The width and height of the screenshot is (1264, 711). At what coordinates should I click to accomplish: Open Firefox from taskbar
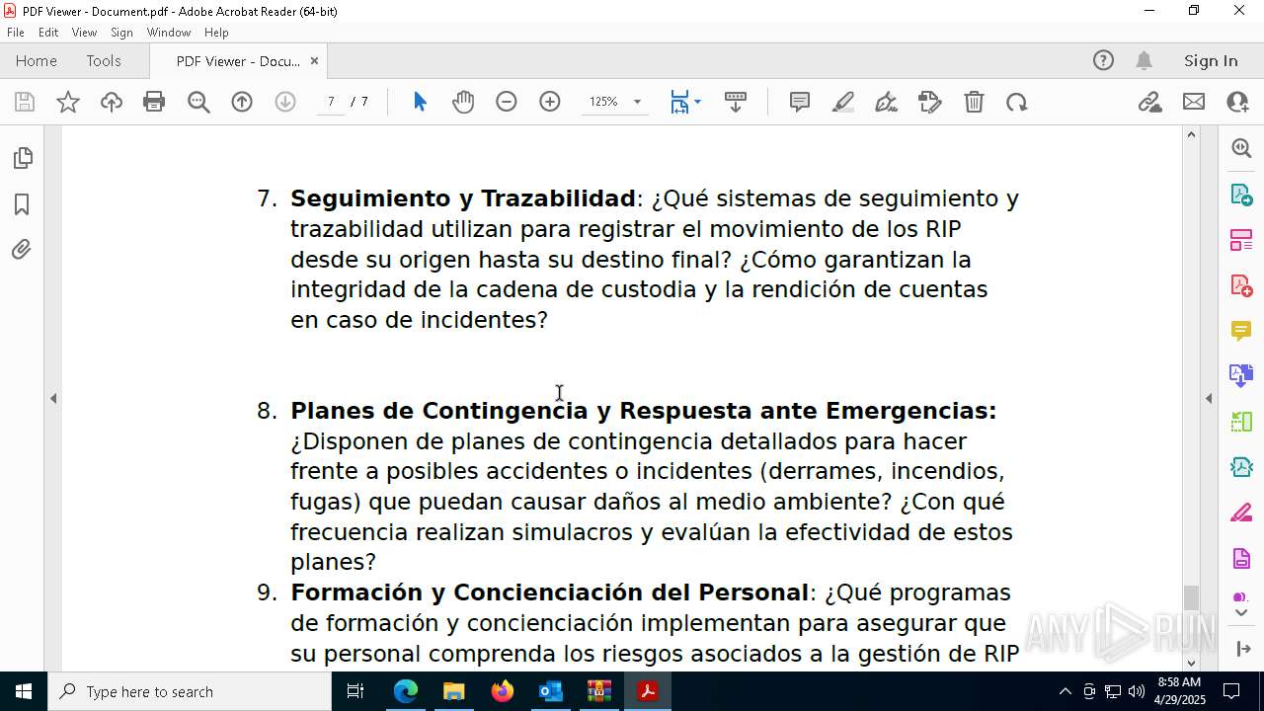(503, 691)
